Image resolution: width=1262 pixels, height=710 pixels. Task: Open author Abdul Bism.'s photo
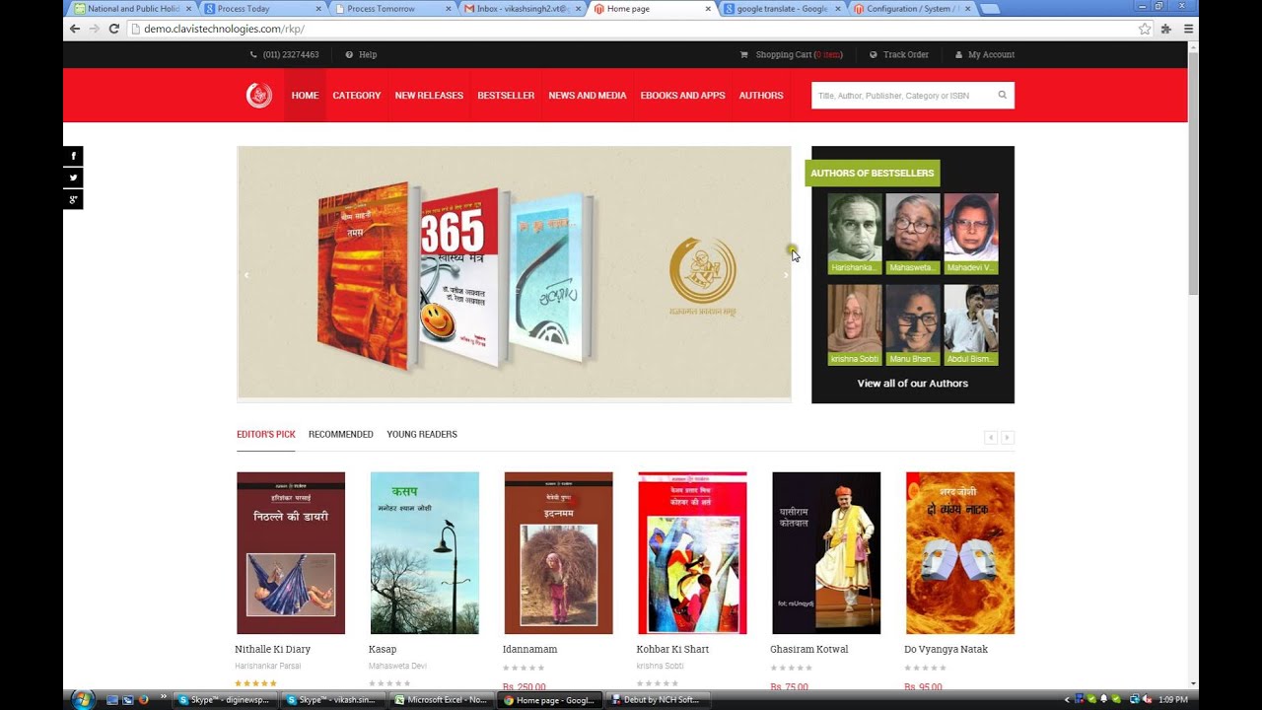tap(971, 319)
